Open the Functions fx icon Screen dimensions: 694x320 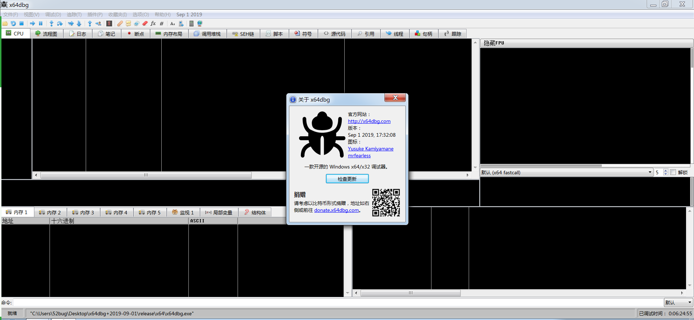coord(153,24)
